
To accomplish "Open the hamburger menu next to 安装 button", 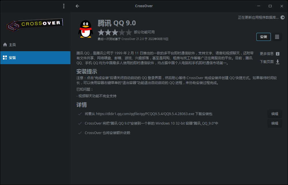I will coord(277,37).
